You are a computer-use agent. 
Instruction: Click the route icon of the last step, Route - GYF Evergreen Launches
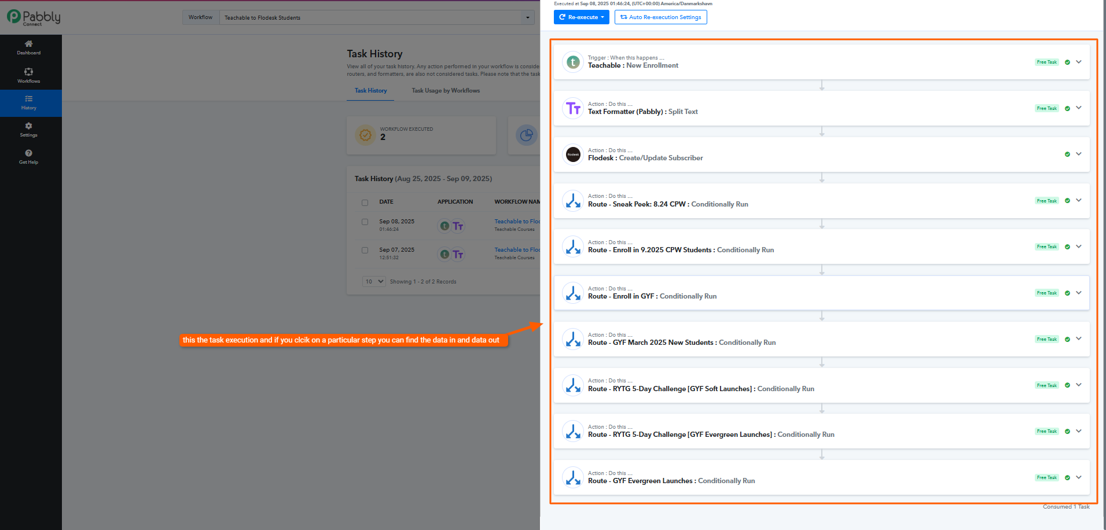(x=573, y=477)
